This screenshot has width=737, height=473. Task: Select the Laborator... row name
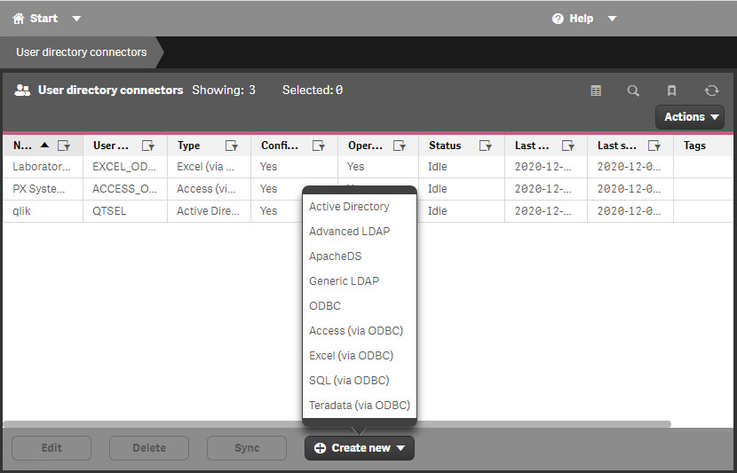tap(42, 167)
